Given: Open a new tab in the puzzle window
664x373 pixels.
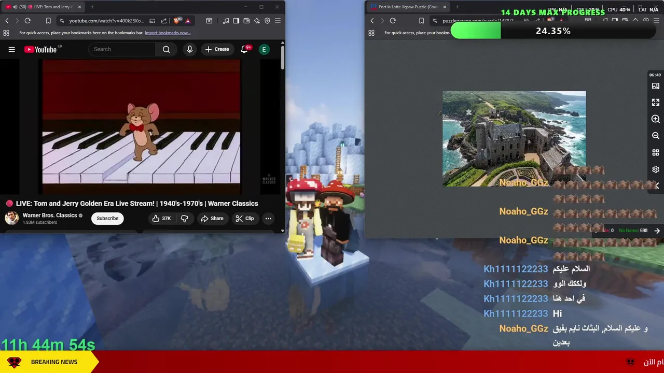Looking at the screenshot, I should [x=458, y=7].
